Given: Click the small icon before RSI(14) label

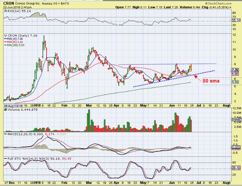Looking at the screenshot, I should (5, 11).
